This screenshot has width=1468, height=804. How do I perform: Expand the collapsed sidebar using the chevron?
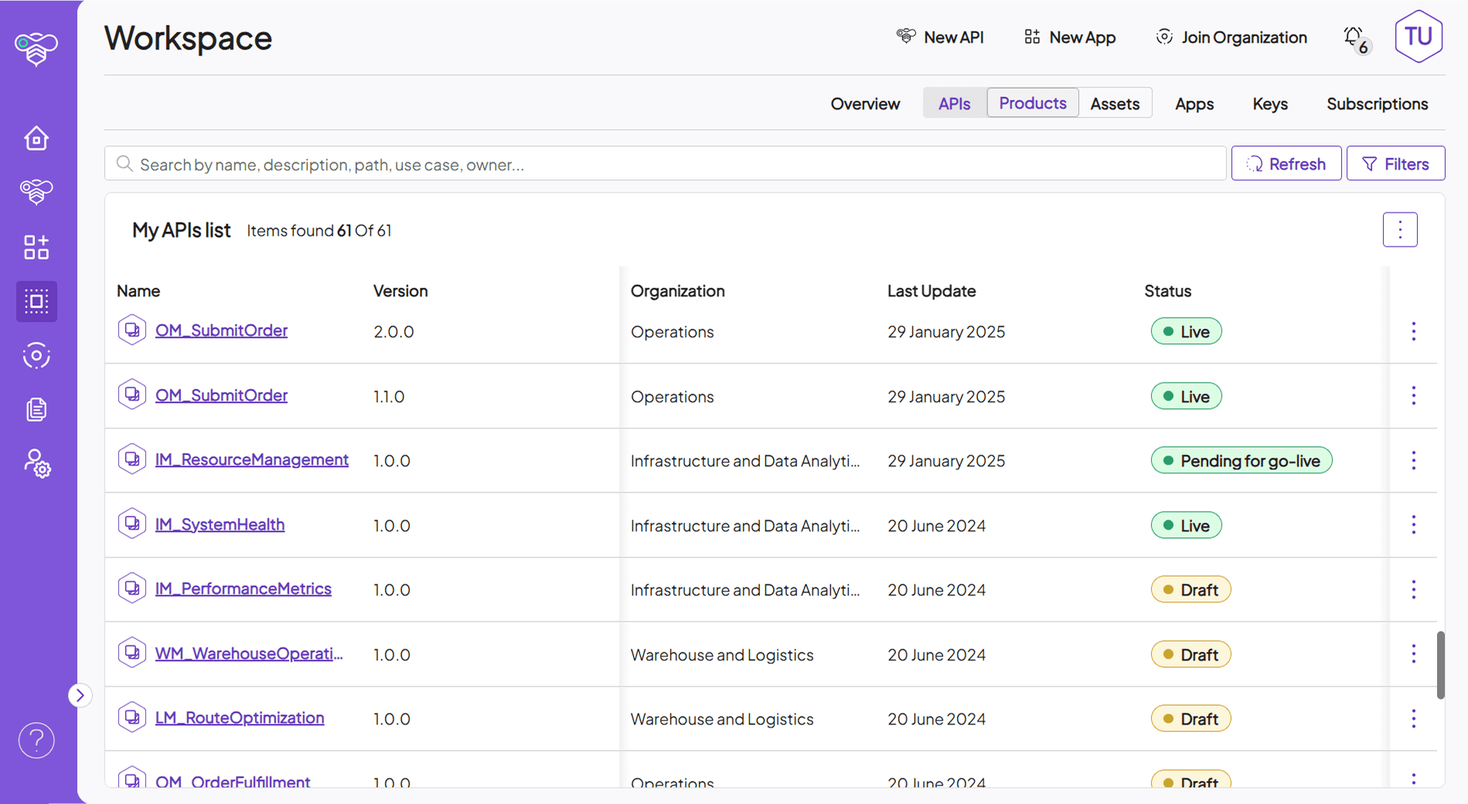click(x=80, y=695)
